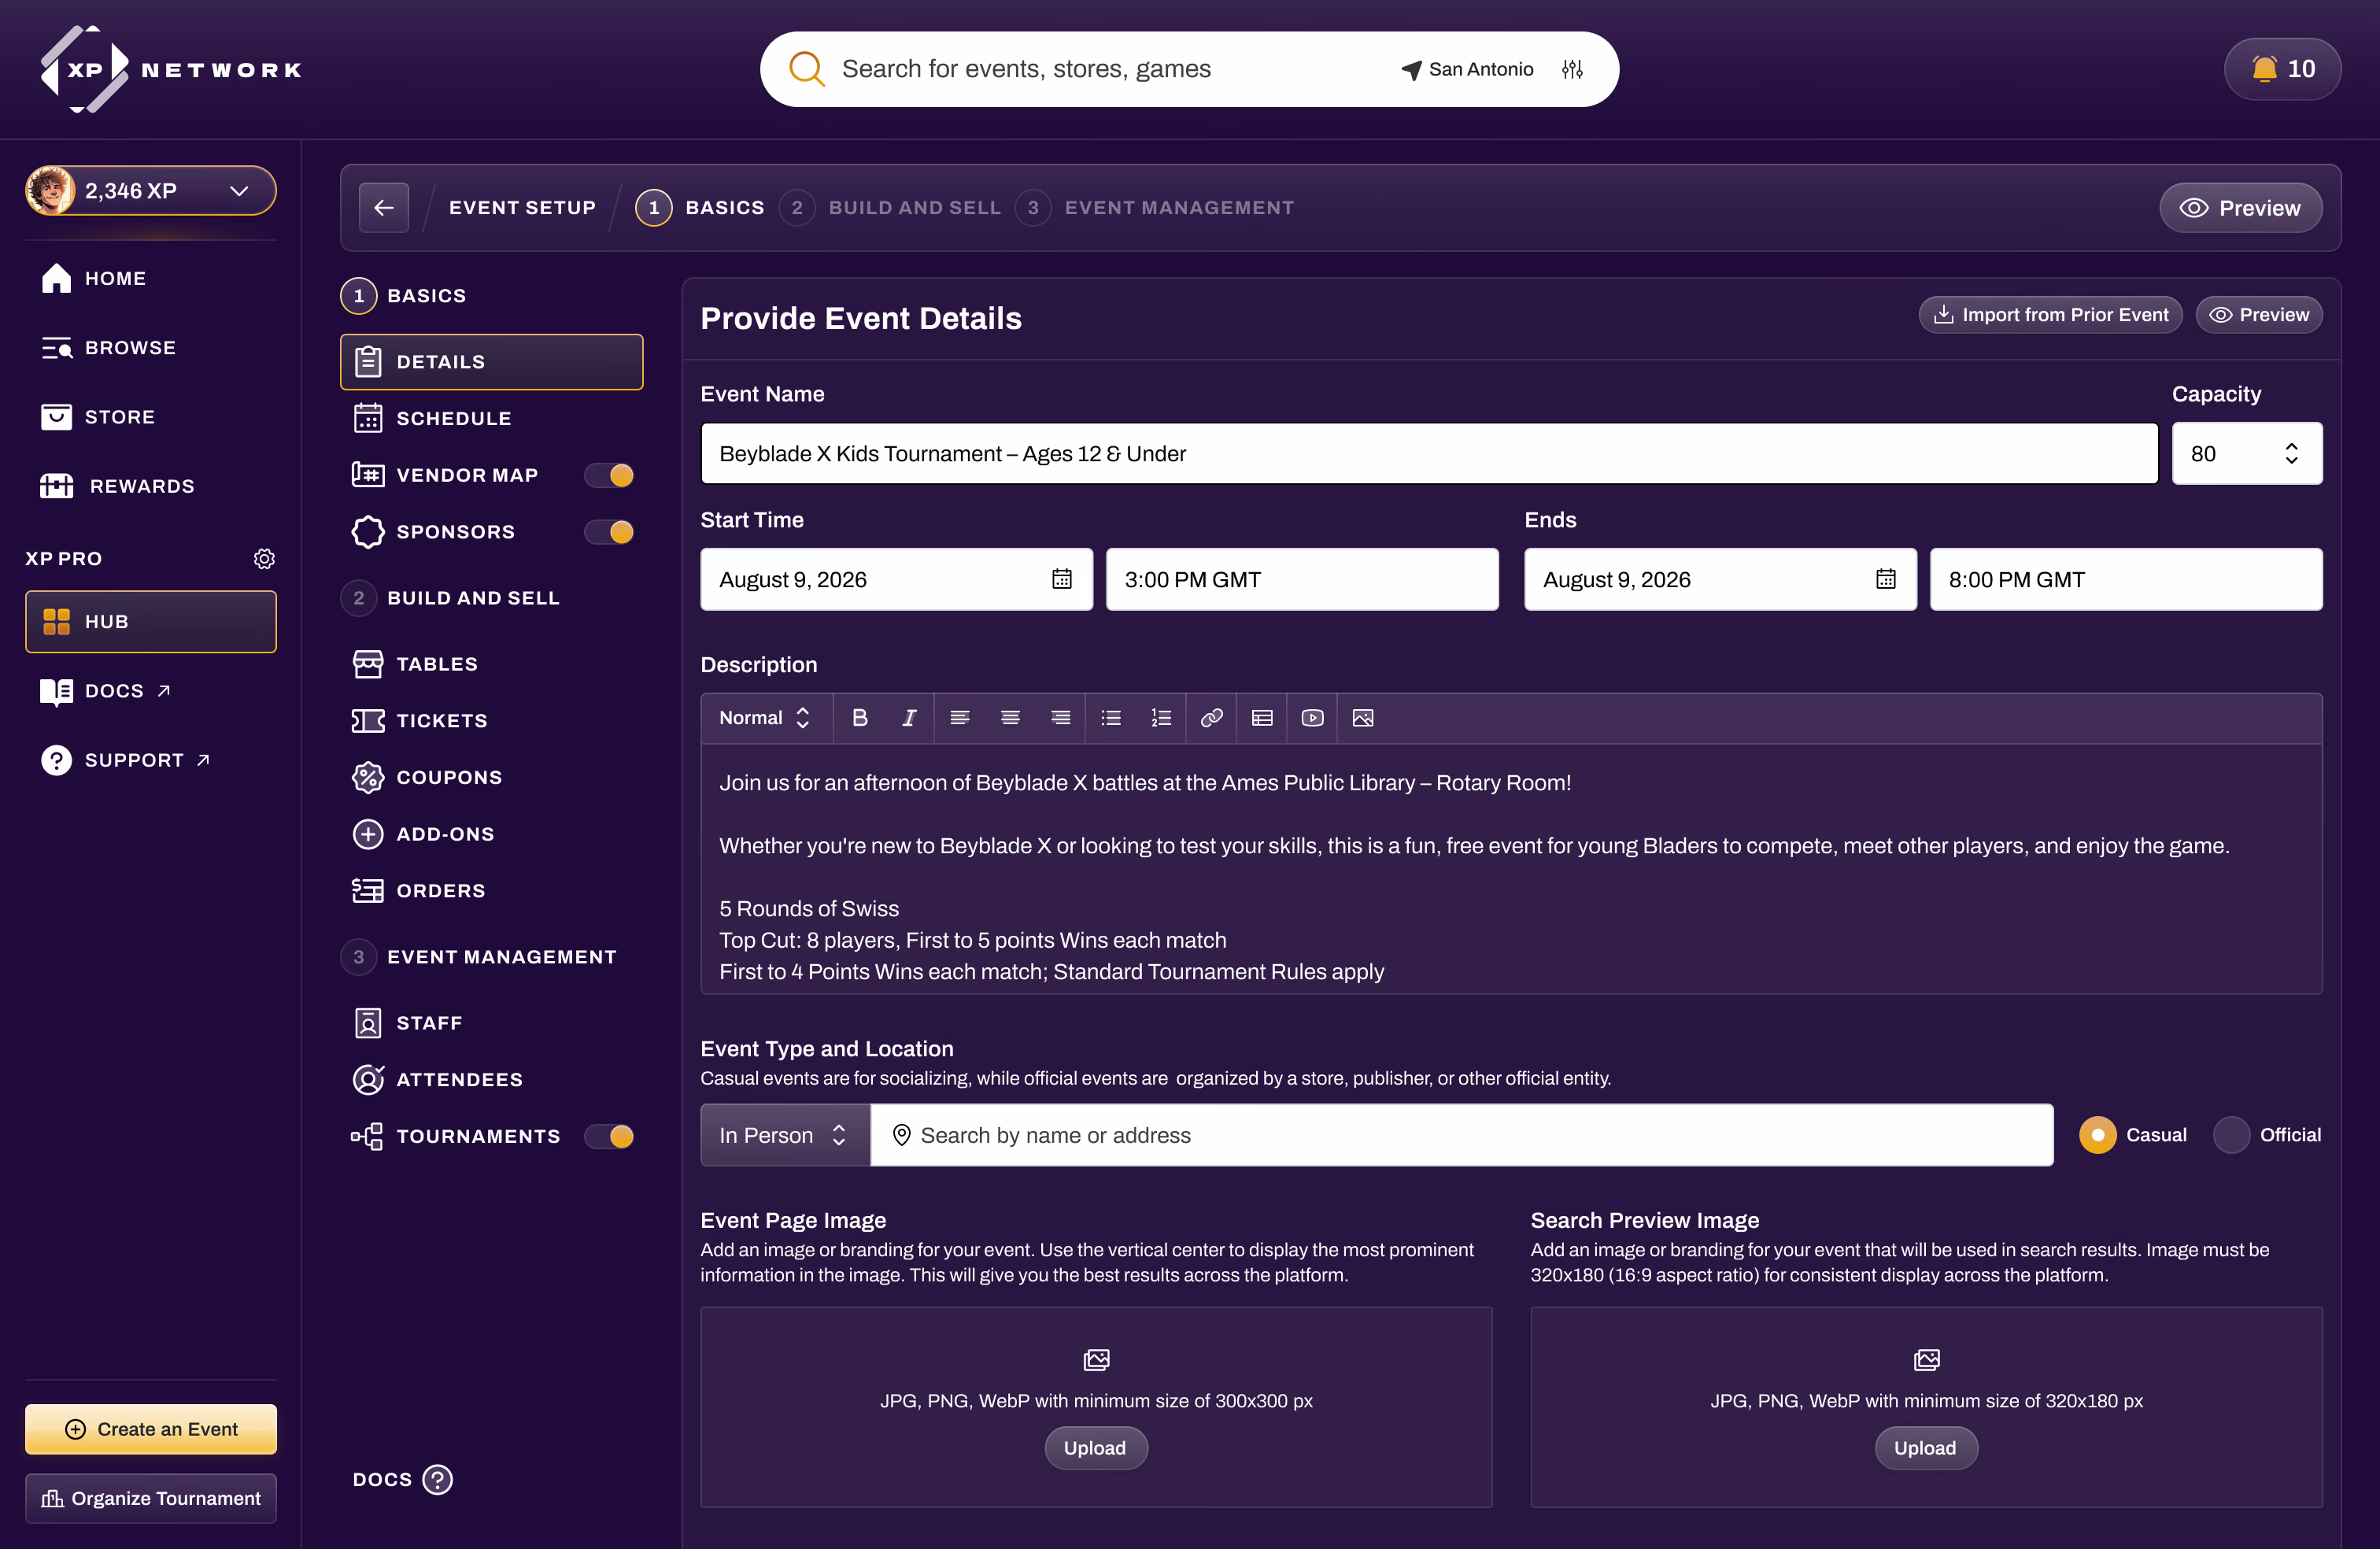This screenshot has width=2380, height=1549.
Task: Switch to Build and Sell step tab
Action: pos(890,208)
